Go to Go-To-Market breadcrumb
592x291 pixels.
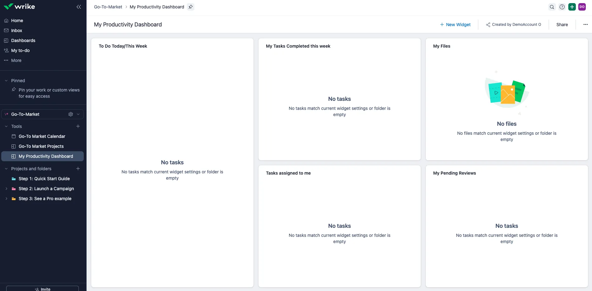pos(108,7)
